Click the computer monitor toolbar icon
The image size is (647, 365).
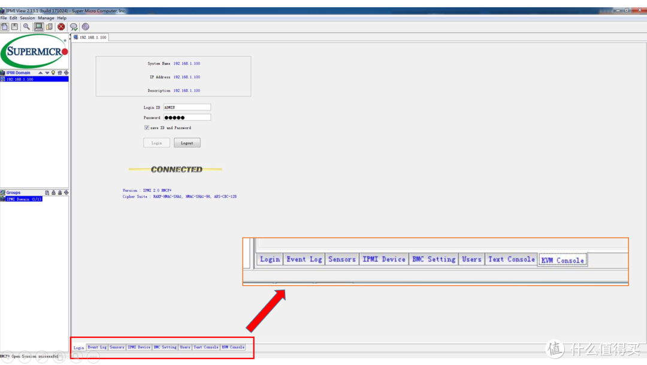[39, 27]
